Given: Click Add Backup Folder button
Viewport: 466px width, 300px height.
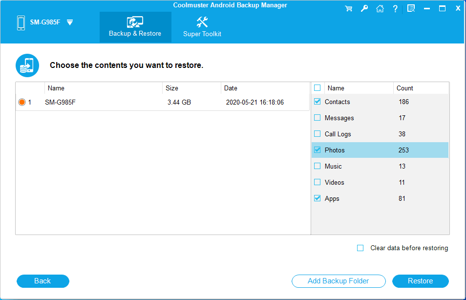Looking at the screenshot, I should (339, 281).
